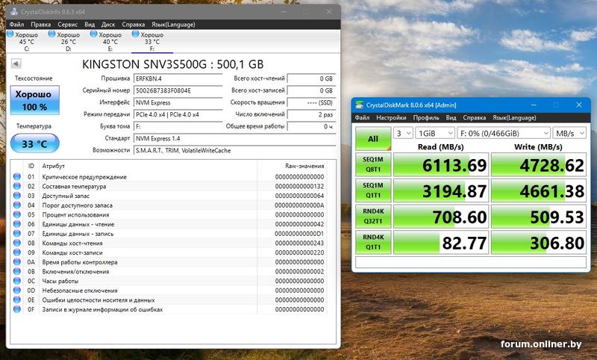Click the 33 °C temperature button
The height and width of the screenshot is (360, 597).
34,143
